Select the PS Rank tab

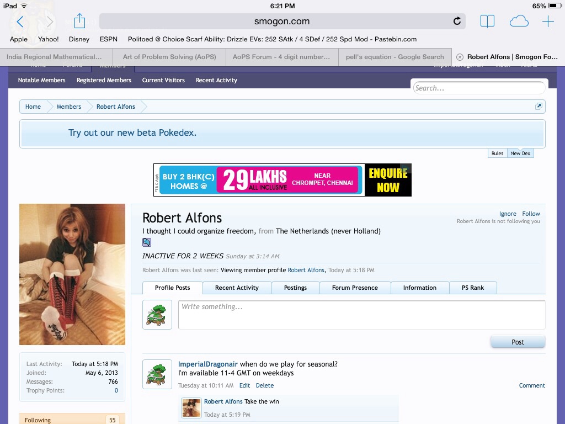coord(473,288)
